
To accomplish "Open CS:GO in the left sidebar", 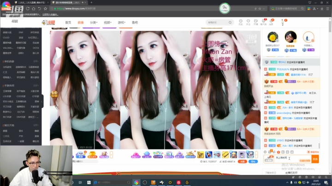I will point(6,38).
